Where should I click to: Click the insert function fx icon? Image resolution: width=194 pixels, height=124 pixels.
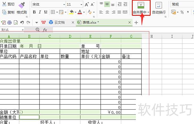click(x=45, y=30)
